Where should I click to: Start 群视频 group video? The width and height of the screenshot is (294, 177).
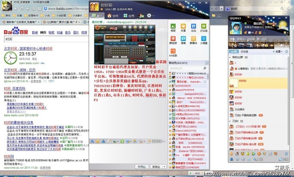click(x=173, y=40)
